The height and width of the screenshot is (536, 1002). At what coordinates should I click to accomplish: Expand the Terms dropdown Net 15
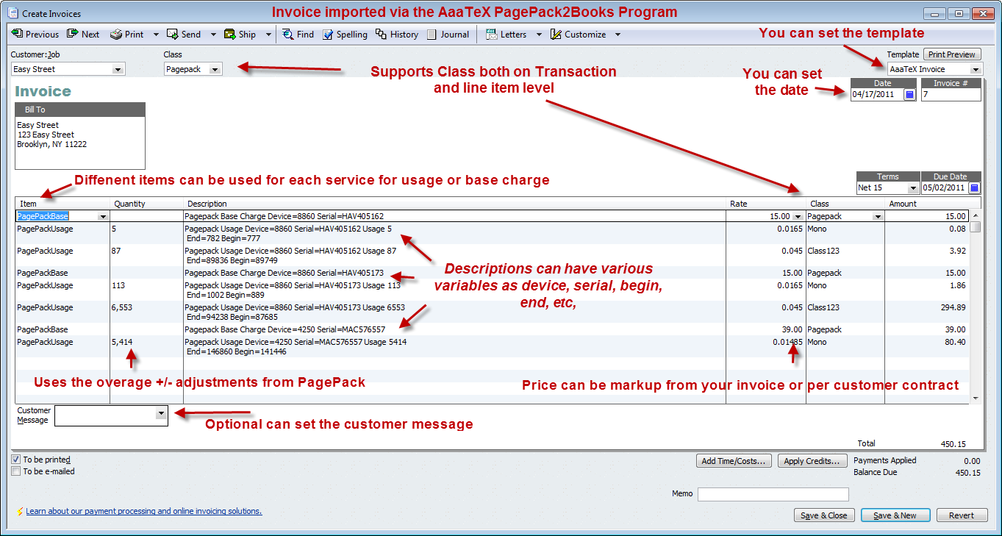click(x=912, y=187)
